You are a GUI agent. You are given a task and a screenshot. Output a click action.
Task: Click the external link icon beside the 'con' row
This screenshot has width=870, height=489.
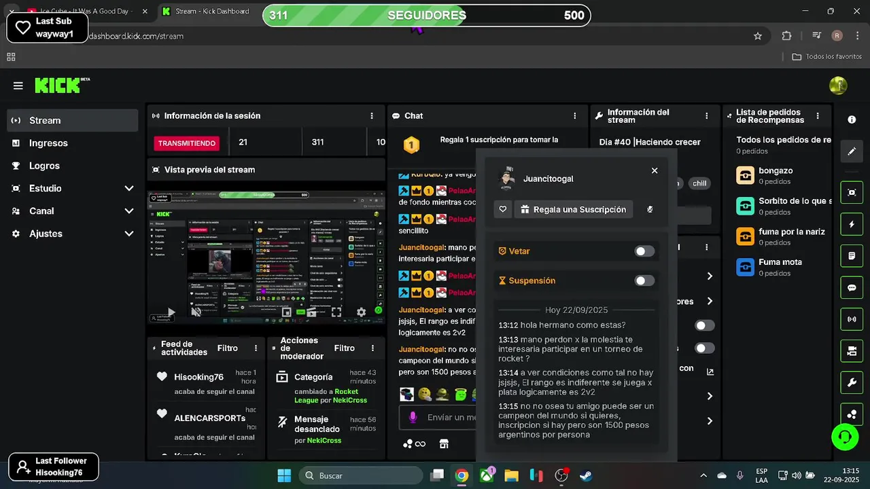coord(710,372)
